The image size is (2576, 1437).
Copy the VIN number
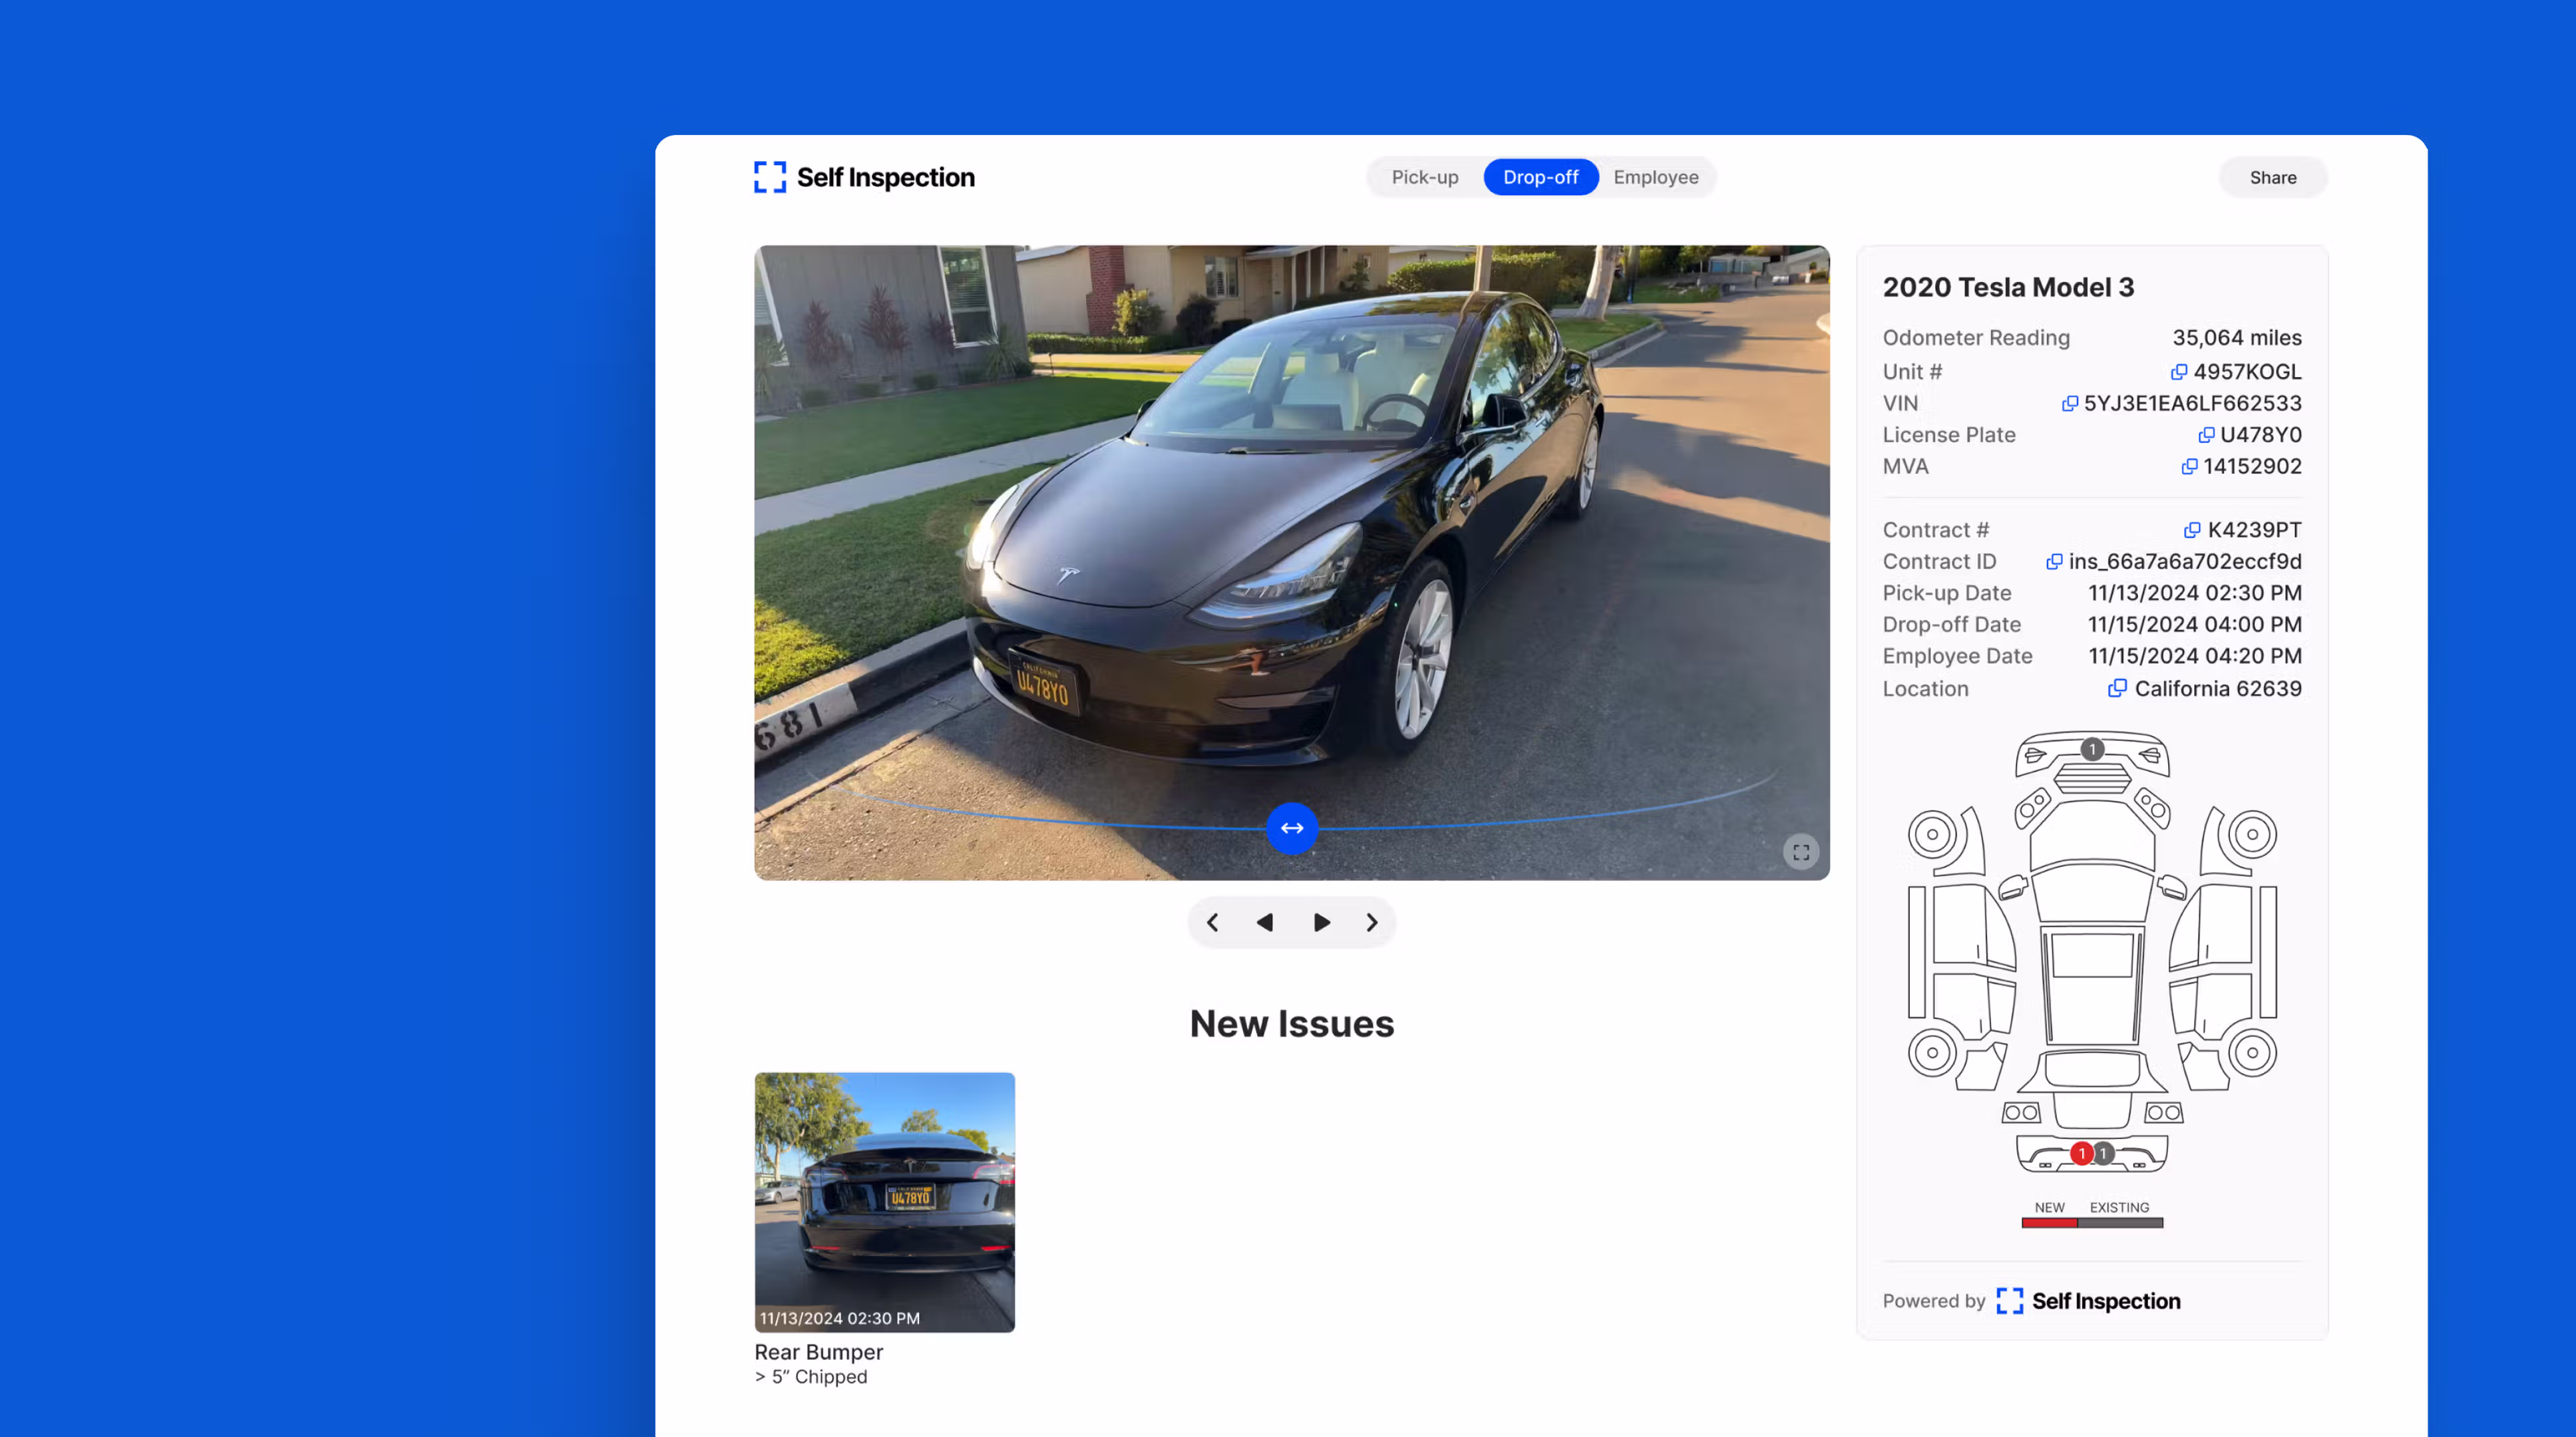[2069, 404]
